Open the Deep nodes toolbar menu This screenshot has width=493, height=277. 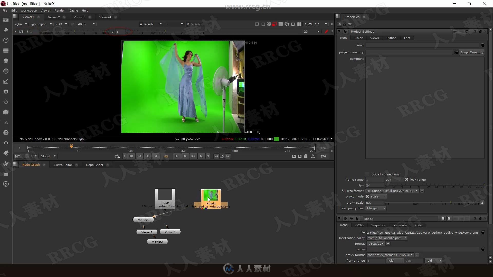[6, 133]
